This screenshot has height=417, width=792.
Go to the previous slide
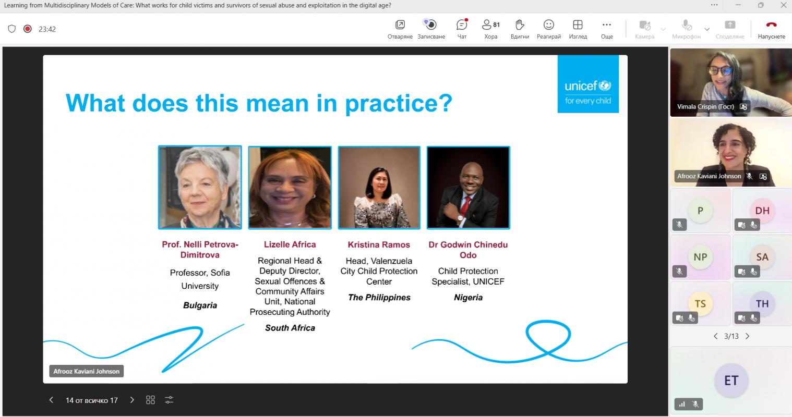click(x=51, y=400)
